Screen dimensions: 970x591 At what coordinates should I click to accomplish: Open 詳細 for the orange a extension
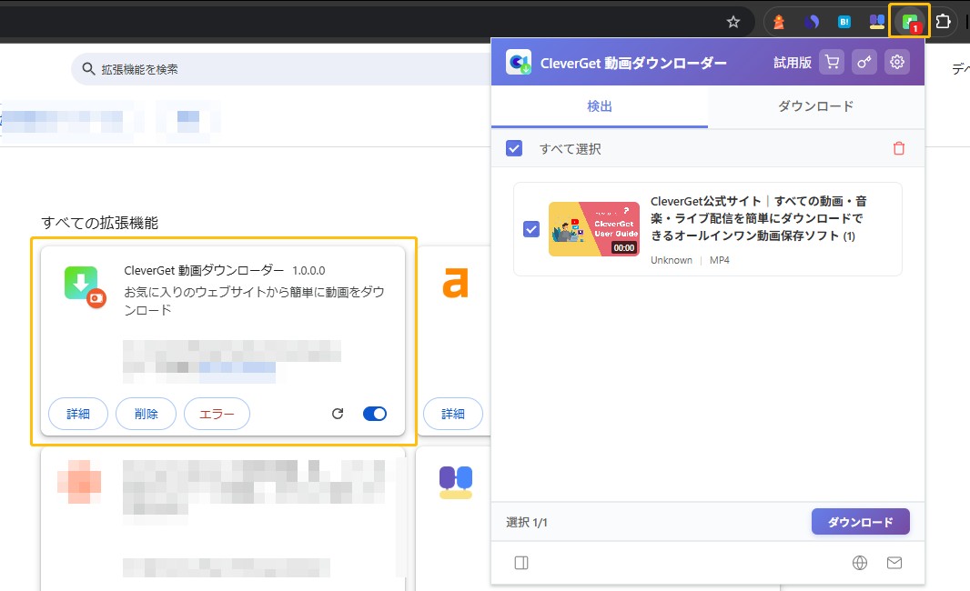453,414
